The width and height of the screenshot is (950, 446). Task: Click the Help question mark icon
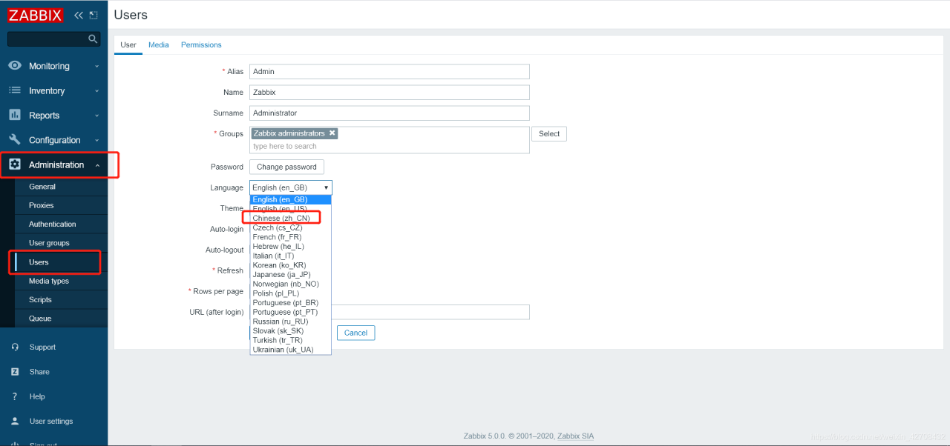click(15, 396)
